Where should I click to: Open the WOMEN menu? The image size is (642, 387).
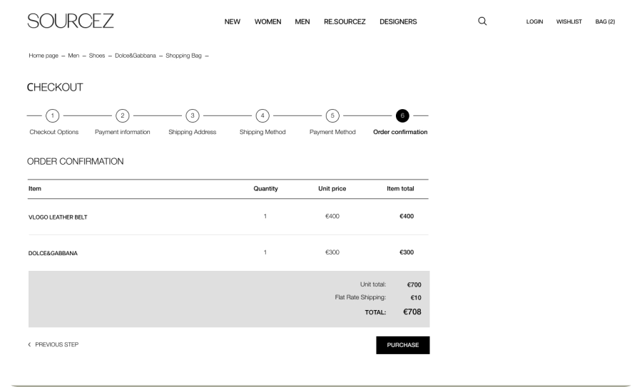267,21
